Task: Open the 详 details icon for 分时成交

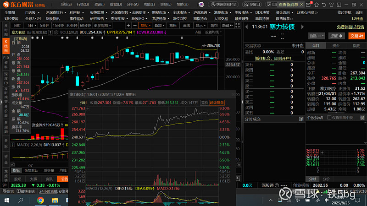Action: tap(302, 118)
